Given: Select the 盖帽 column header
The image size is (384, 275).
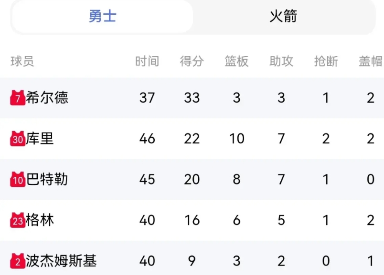Looking at the screenshot, I should pos(371,61).
